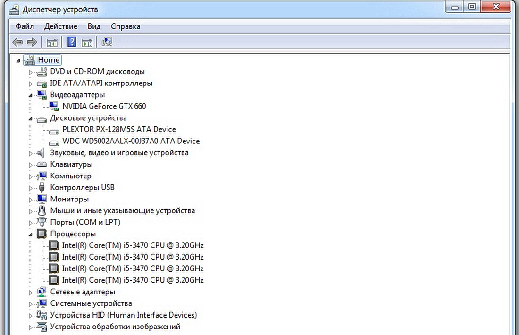Click the Home computer icon in tree
The height and width of the screenshot is (335, 519).
point(29,60)
